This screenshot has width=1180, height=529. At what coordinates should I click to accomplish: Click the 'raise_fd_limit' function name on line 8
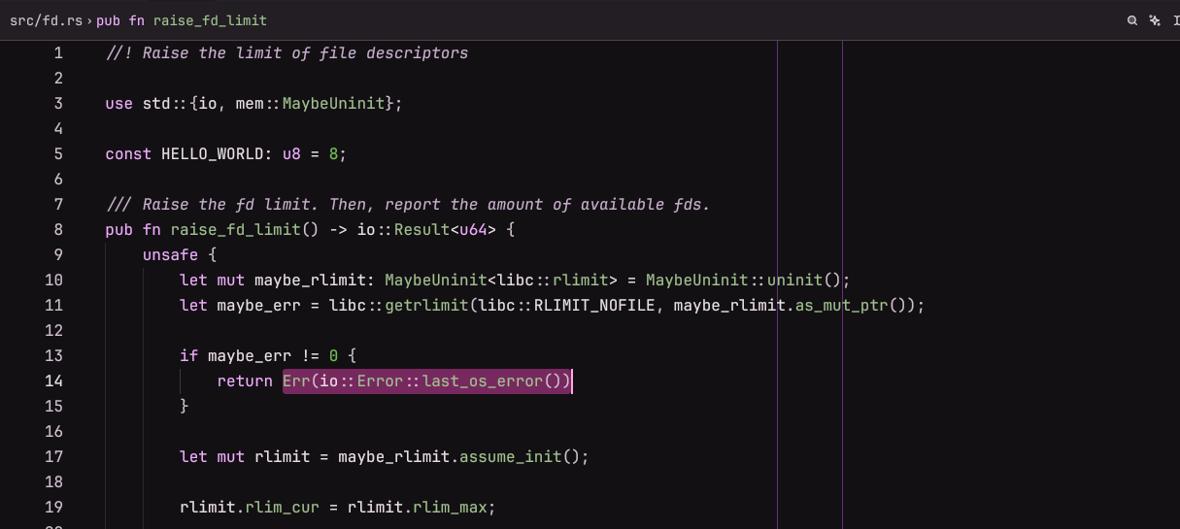coord(235,230)
